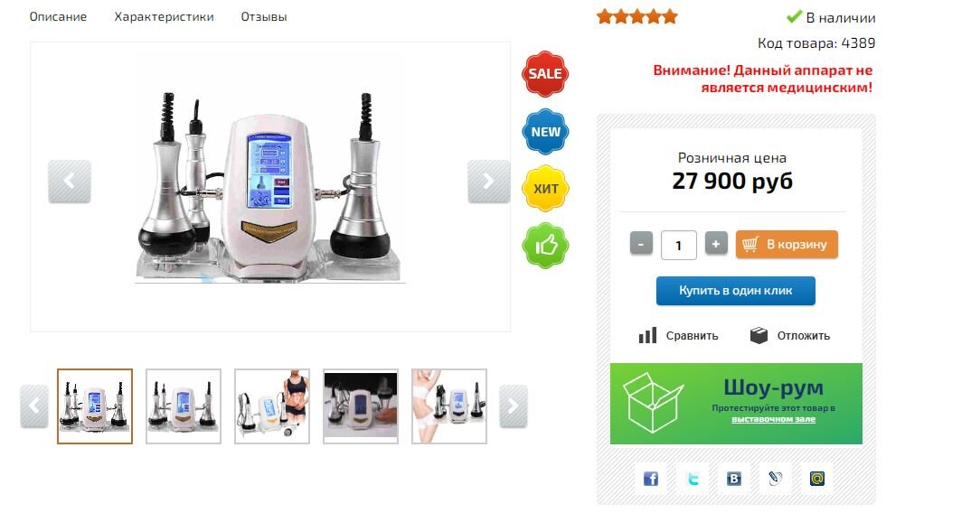Click the blue NEW badge
Viewport: 971px width, 513px height.
(545, 132)
